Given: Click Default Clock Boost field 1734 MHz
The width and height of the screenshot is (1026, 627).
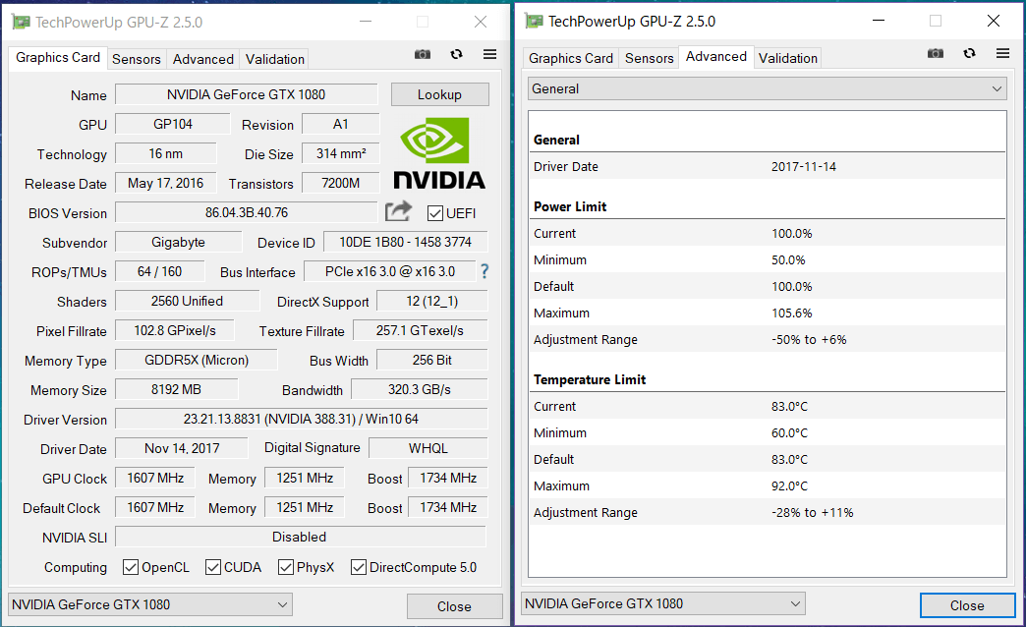Looking at the screenshot, I should (x=448, y=507).
